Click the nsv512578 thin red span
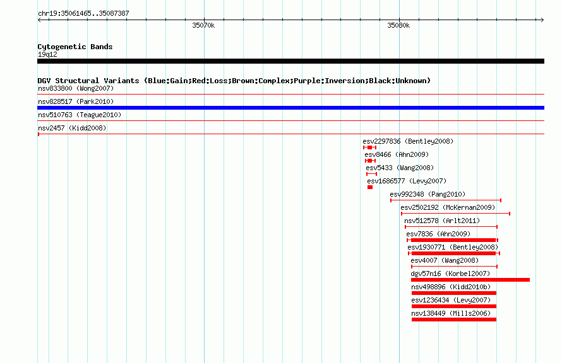 coord(451,227)
